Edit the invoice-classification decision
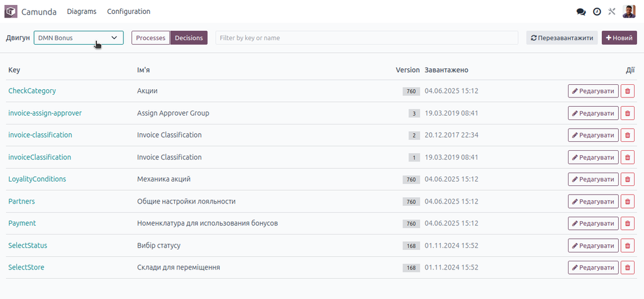Screen dimensions: 644x299 click(x=593, y=135)
